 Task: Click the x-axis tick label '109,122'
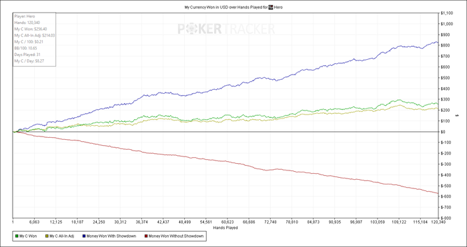(x=399, y=222)
